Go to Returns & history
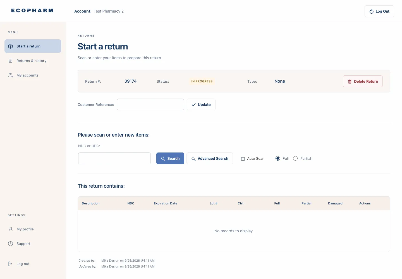Image resolution: width=402 pixels, height=279 pixels. click(x=33, y=61)
